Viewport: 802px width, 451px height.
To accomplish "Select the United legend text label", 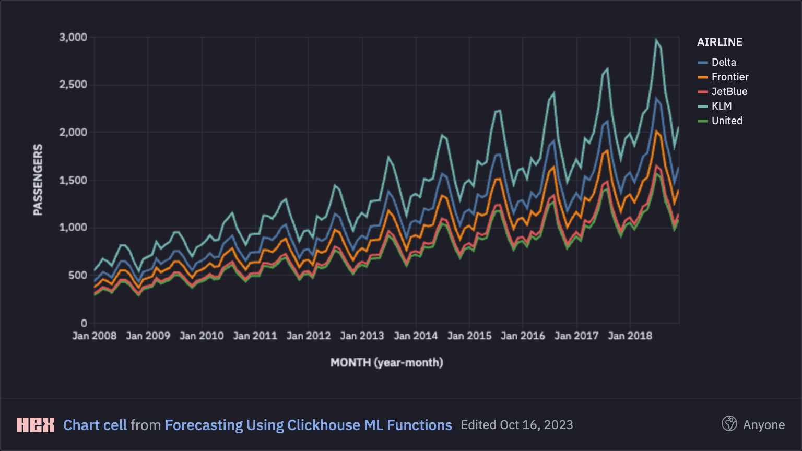I will [x=727, y=121].
